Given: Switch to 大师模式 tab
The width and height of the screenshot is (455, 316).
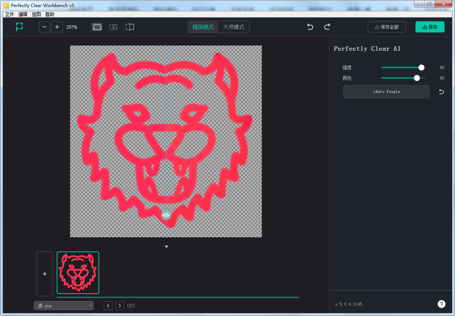Looking at the screenshot, I should tap(234, 26).
